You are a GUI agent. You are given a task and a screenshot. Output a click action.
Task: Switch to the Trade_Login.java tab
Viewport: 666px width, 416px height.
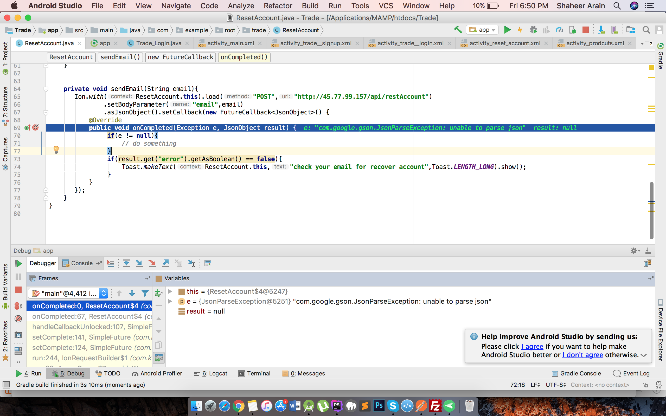[x=158, y=43]
